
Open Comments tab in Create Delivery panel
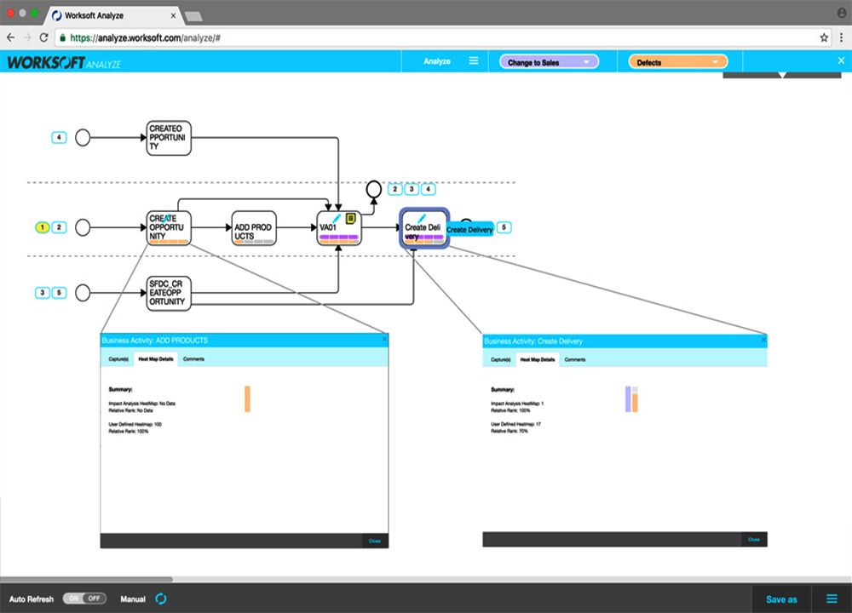[575, 359]
